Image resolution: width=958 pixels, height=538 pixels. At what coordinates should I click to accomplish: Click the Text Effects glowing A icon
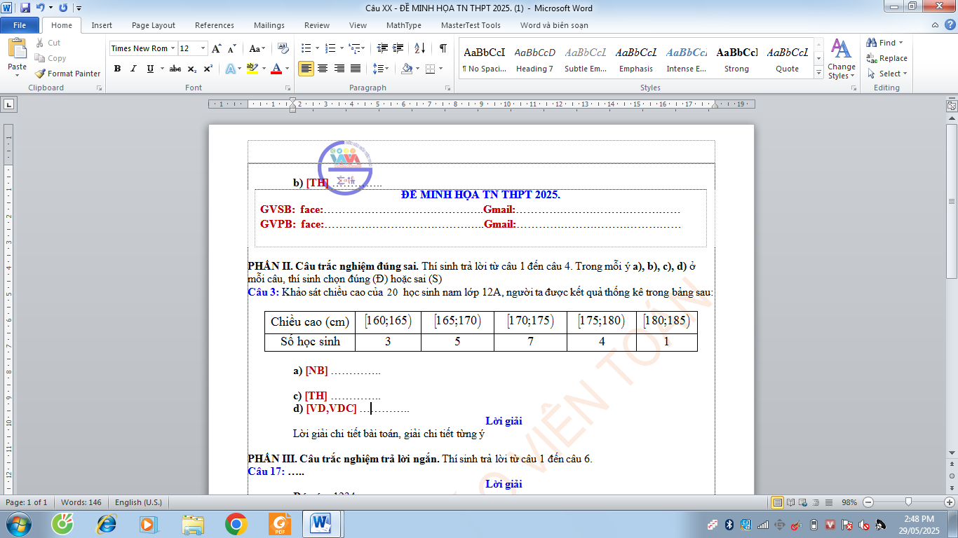point(230,69)
